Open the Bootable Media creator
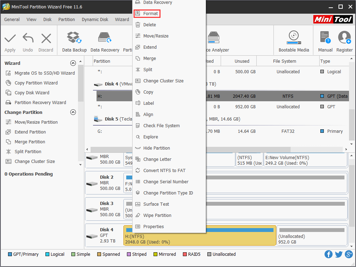Screen dimensions: 356x267 coord(294,40)
